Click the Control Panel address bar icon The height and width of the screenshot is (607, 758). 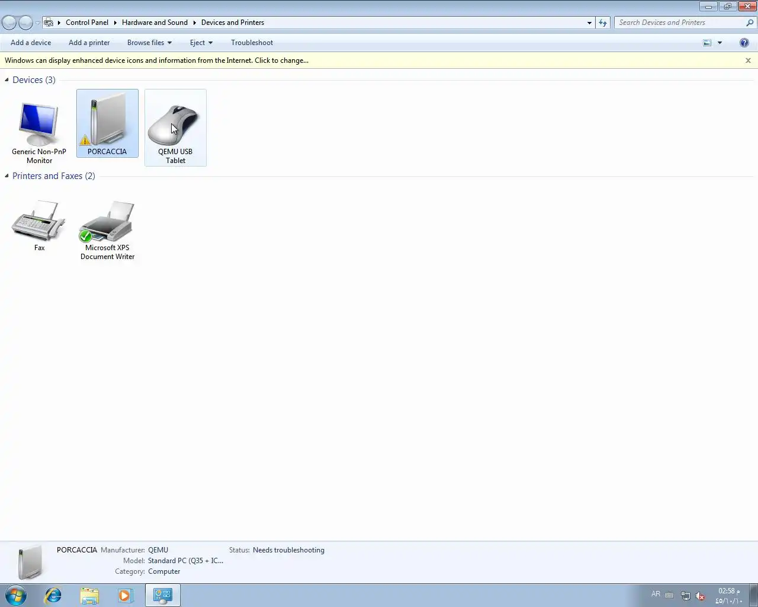49,23
